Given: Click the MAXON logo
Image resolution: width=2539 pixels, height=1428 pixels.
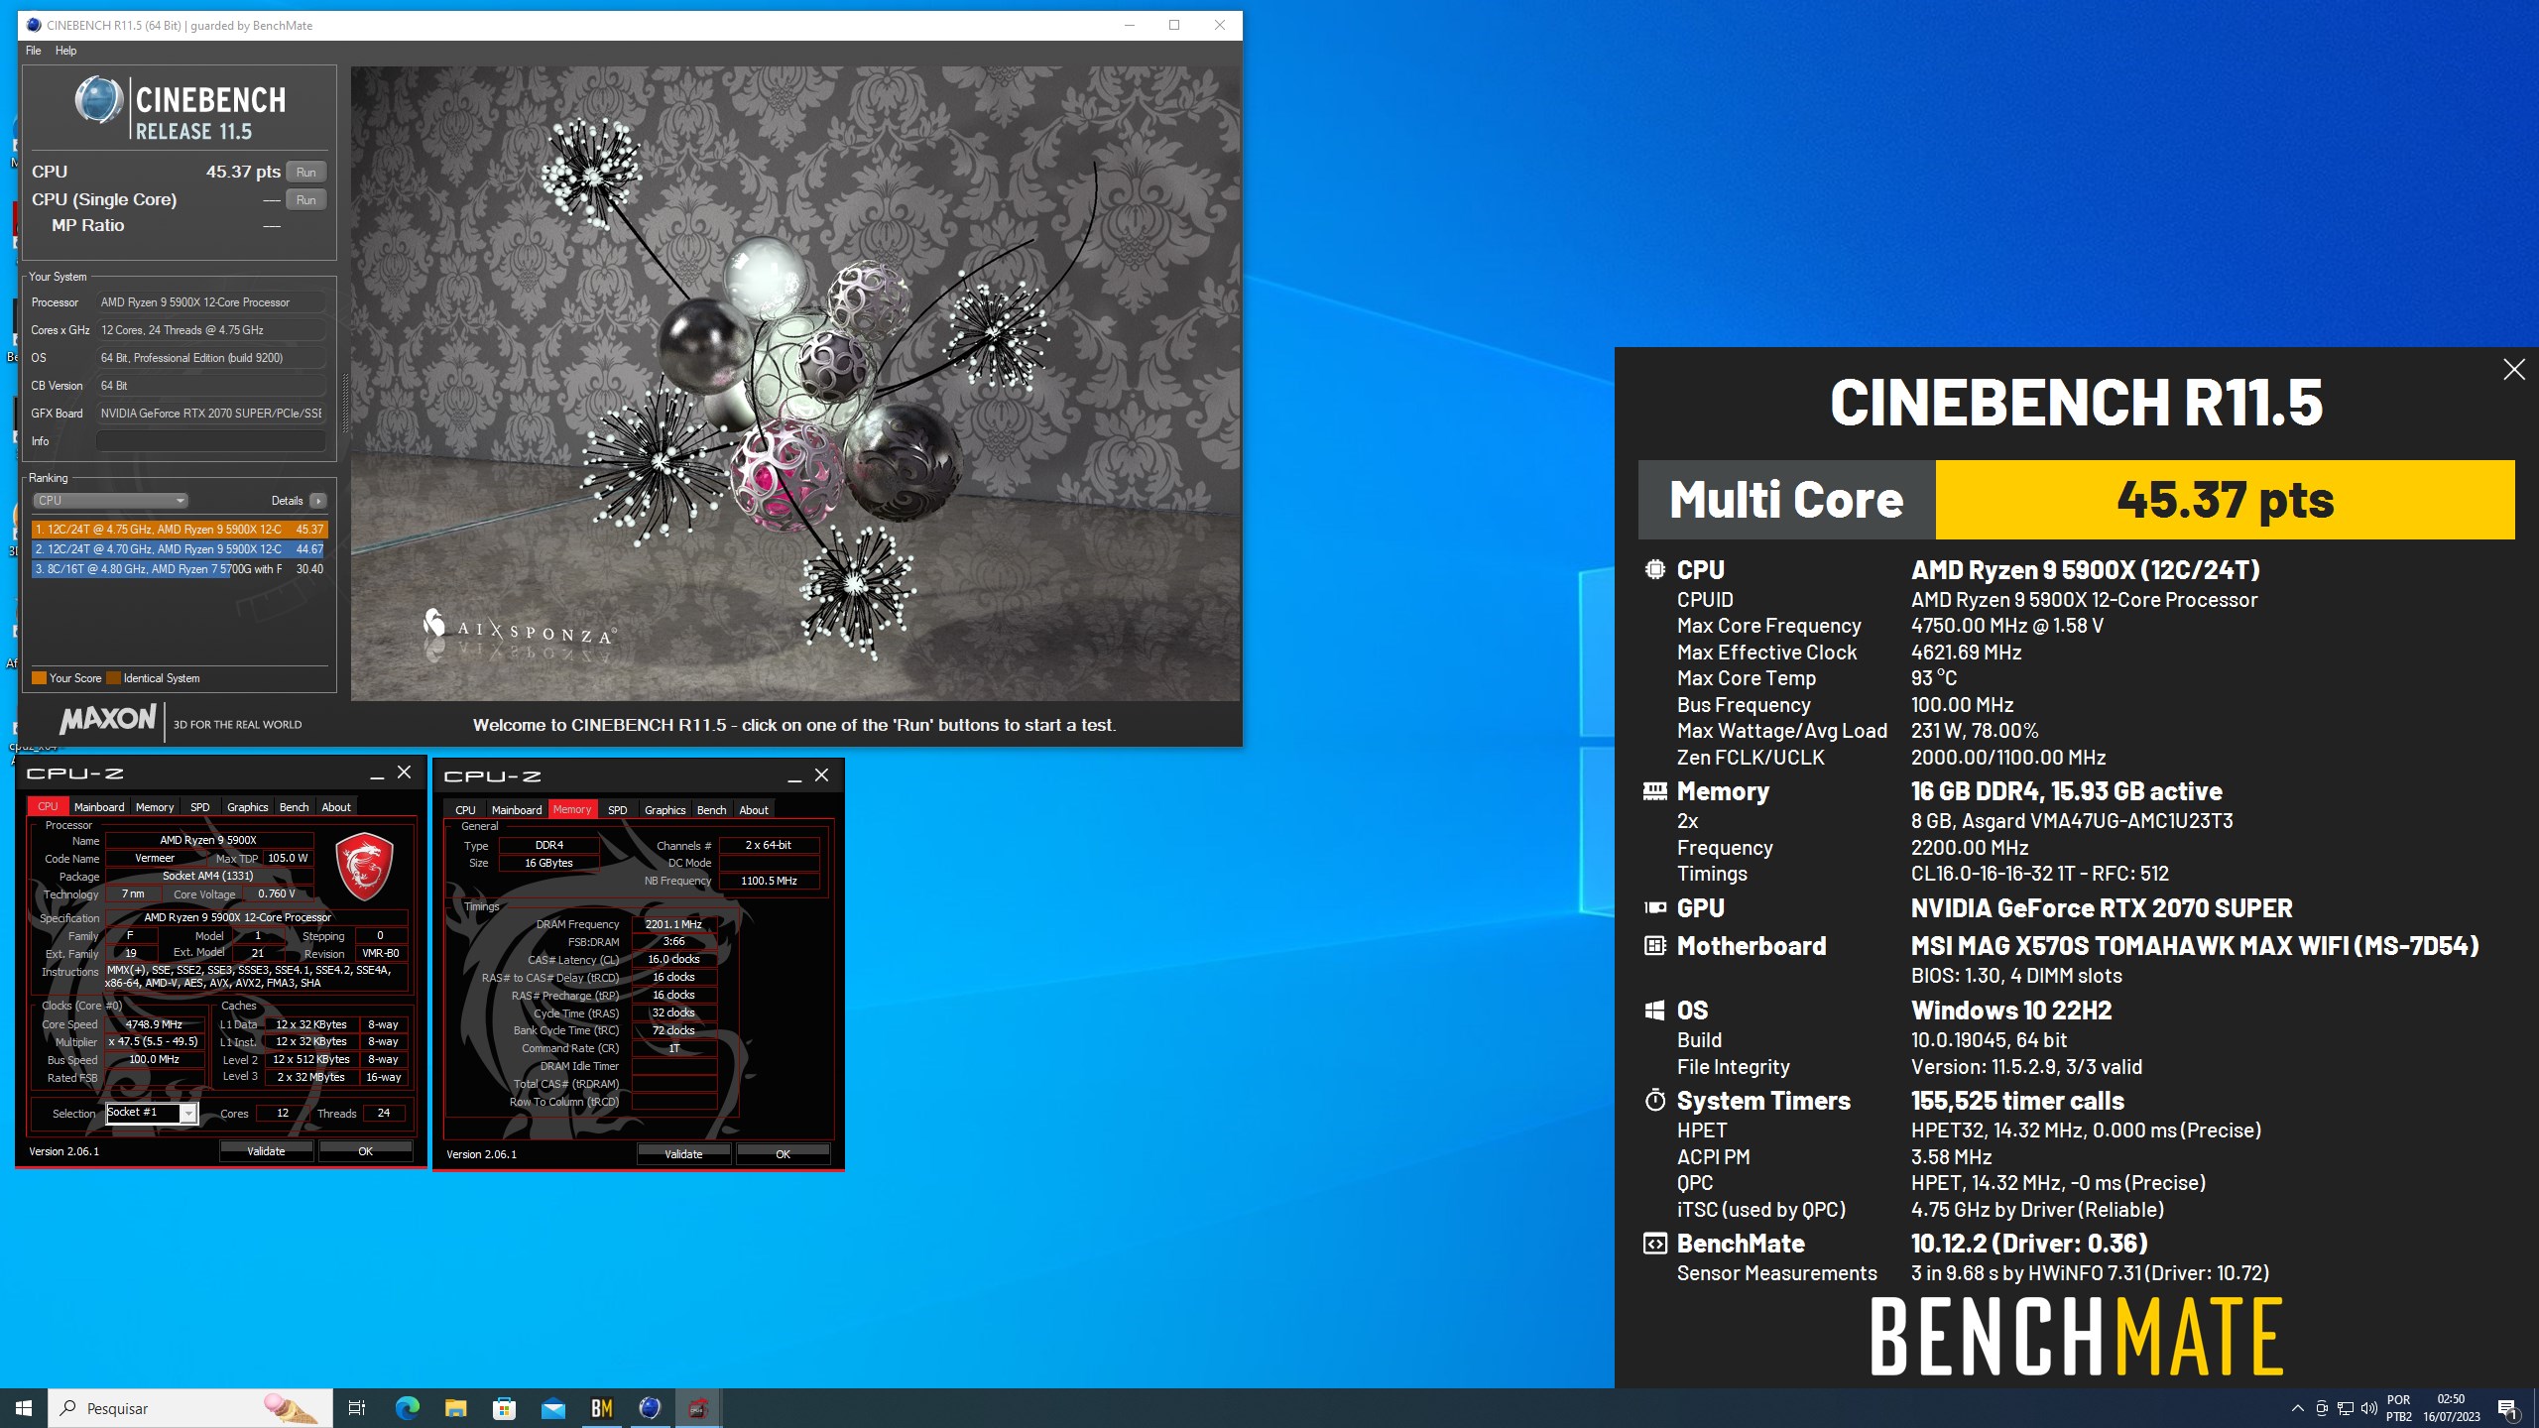Looking at the screenshot, I should click(107, 719).
